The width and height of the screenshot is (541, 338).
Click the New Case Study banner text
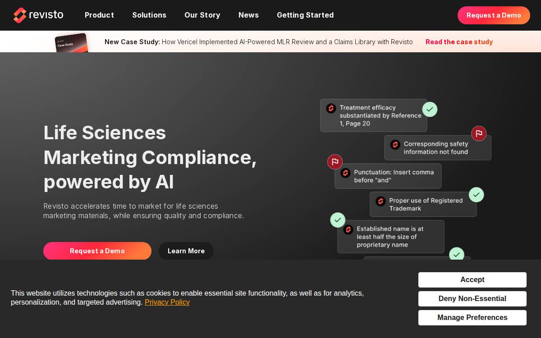coord(259,42)
